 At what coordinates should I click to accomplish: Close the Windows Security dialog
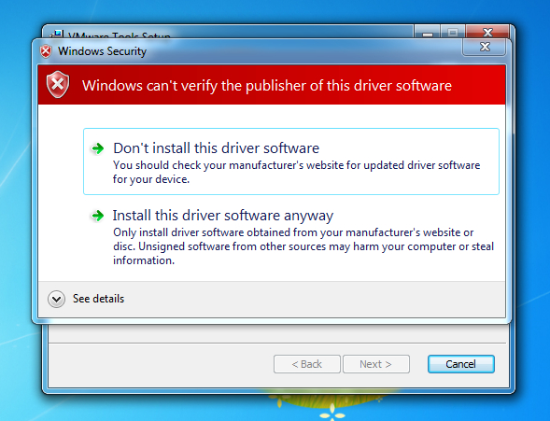485,47
